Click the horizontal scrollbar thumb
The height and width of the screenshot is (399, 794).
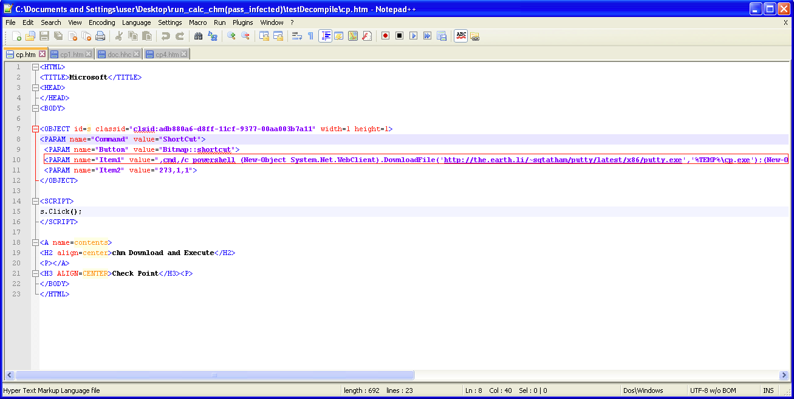point(214,375)
